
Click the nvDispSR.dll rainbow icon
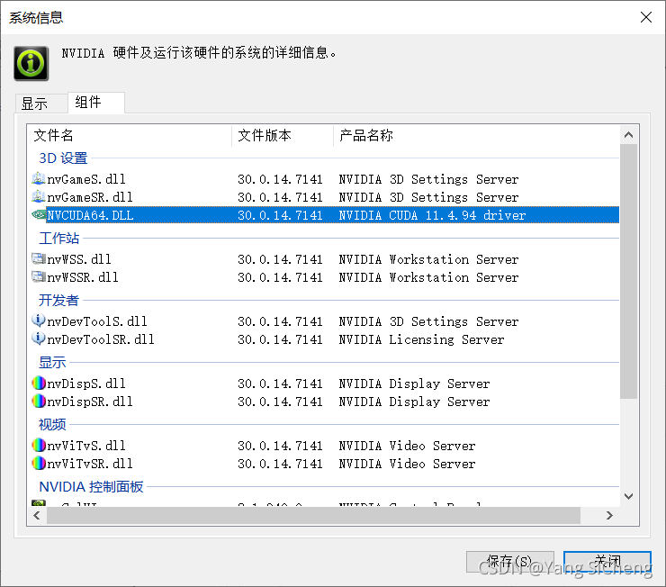(x=38, y=401)
